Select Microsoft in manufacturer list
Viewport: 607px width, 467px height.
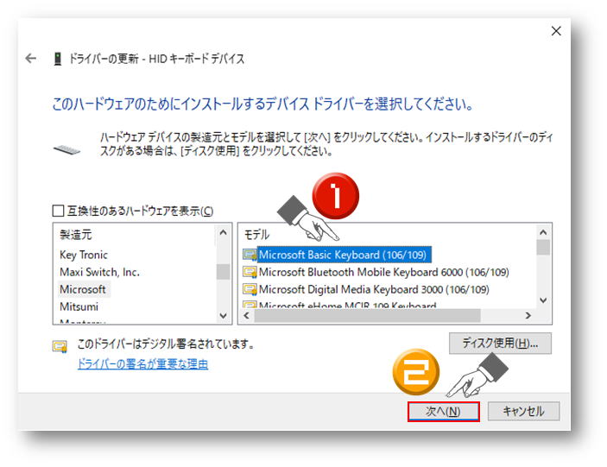pos(82,289)
